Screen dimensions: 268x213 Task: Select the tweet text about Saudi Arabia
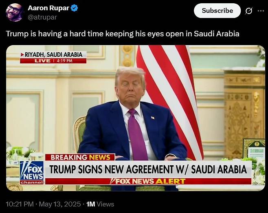coord(123,33)
